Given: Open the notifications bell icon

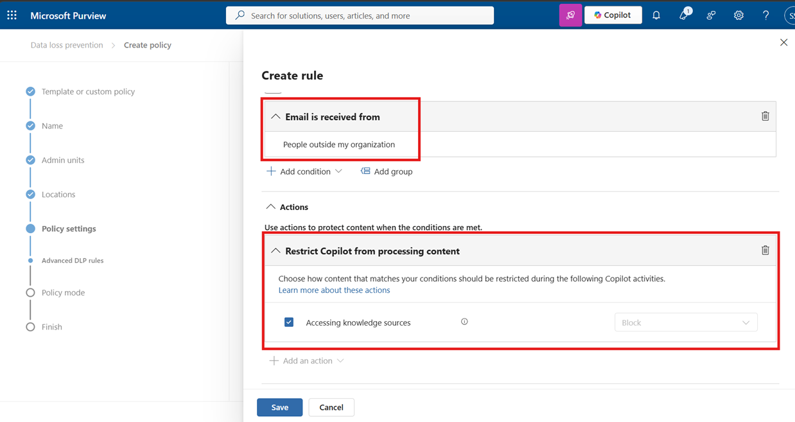Looking at the screenshot, I should coord(656,15).
